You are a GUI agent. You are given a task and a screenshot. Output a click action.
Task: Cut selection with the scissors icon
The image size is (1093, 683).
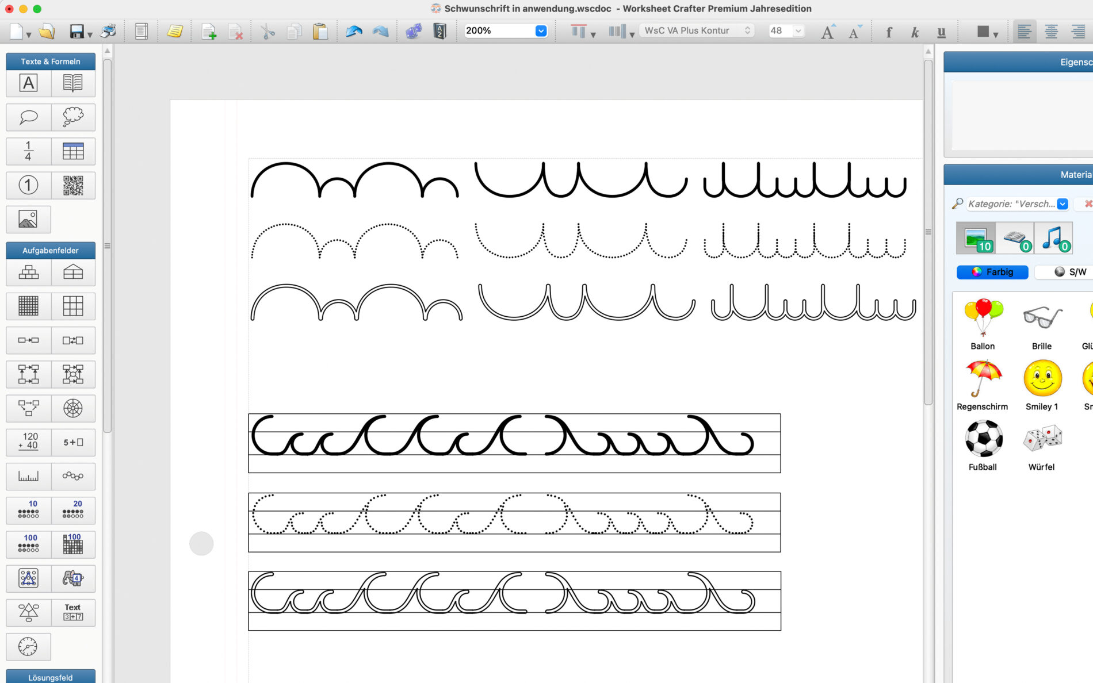tap(267, 31)
